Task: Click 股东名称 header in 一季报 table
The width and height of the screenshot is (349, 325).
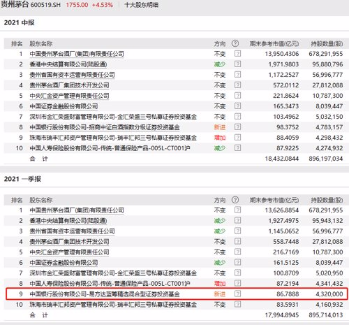Action: 41,200
